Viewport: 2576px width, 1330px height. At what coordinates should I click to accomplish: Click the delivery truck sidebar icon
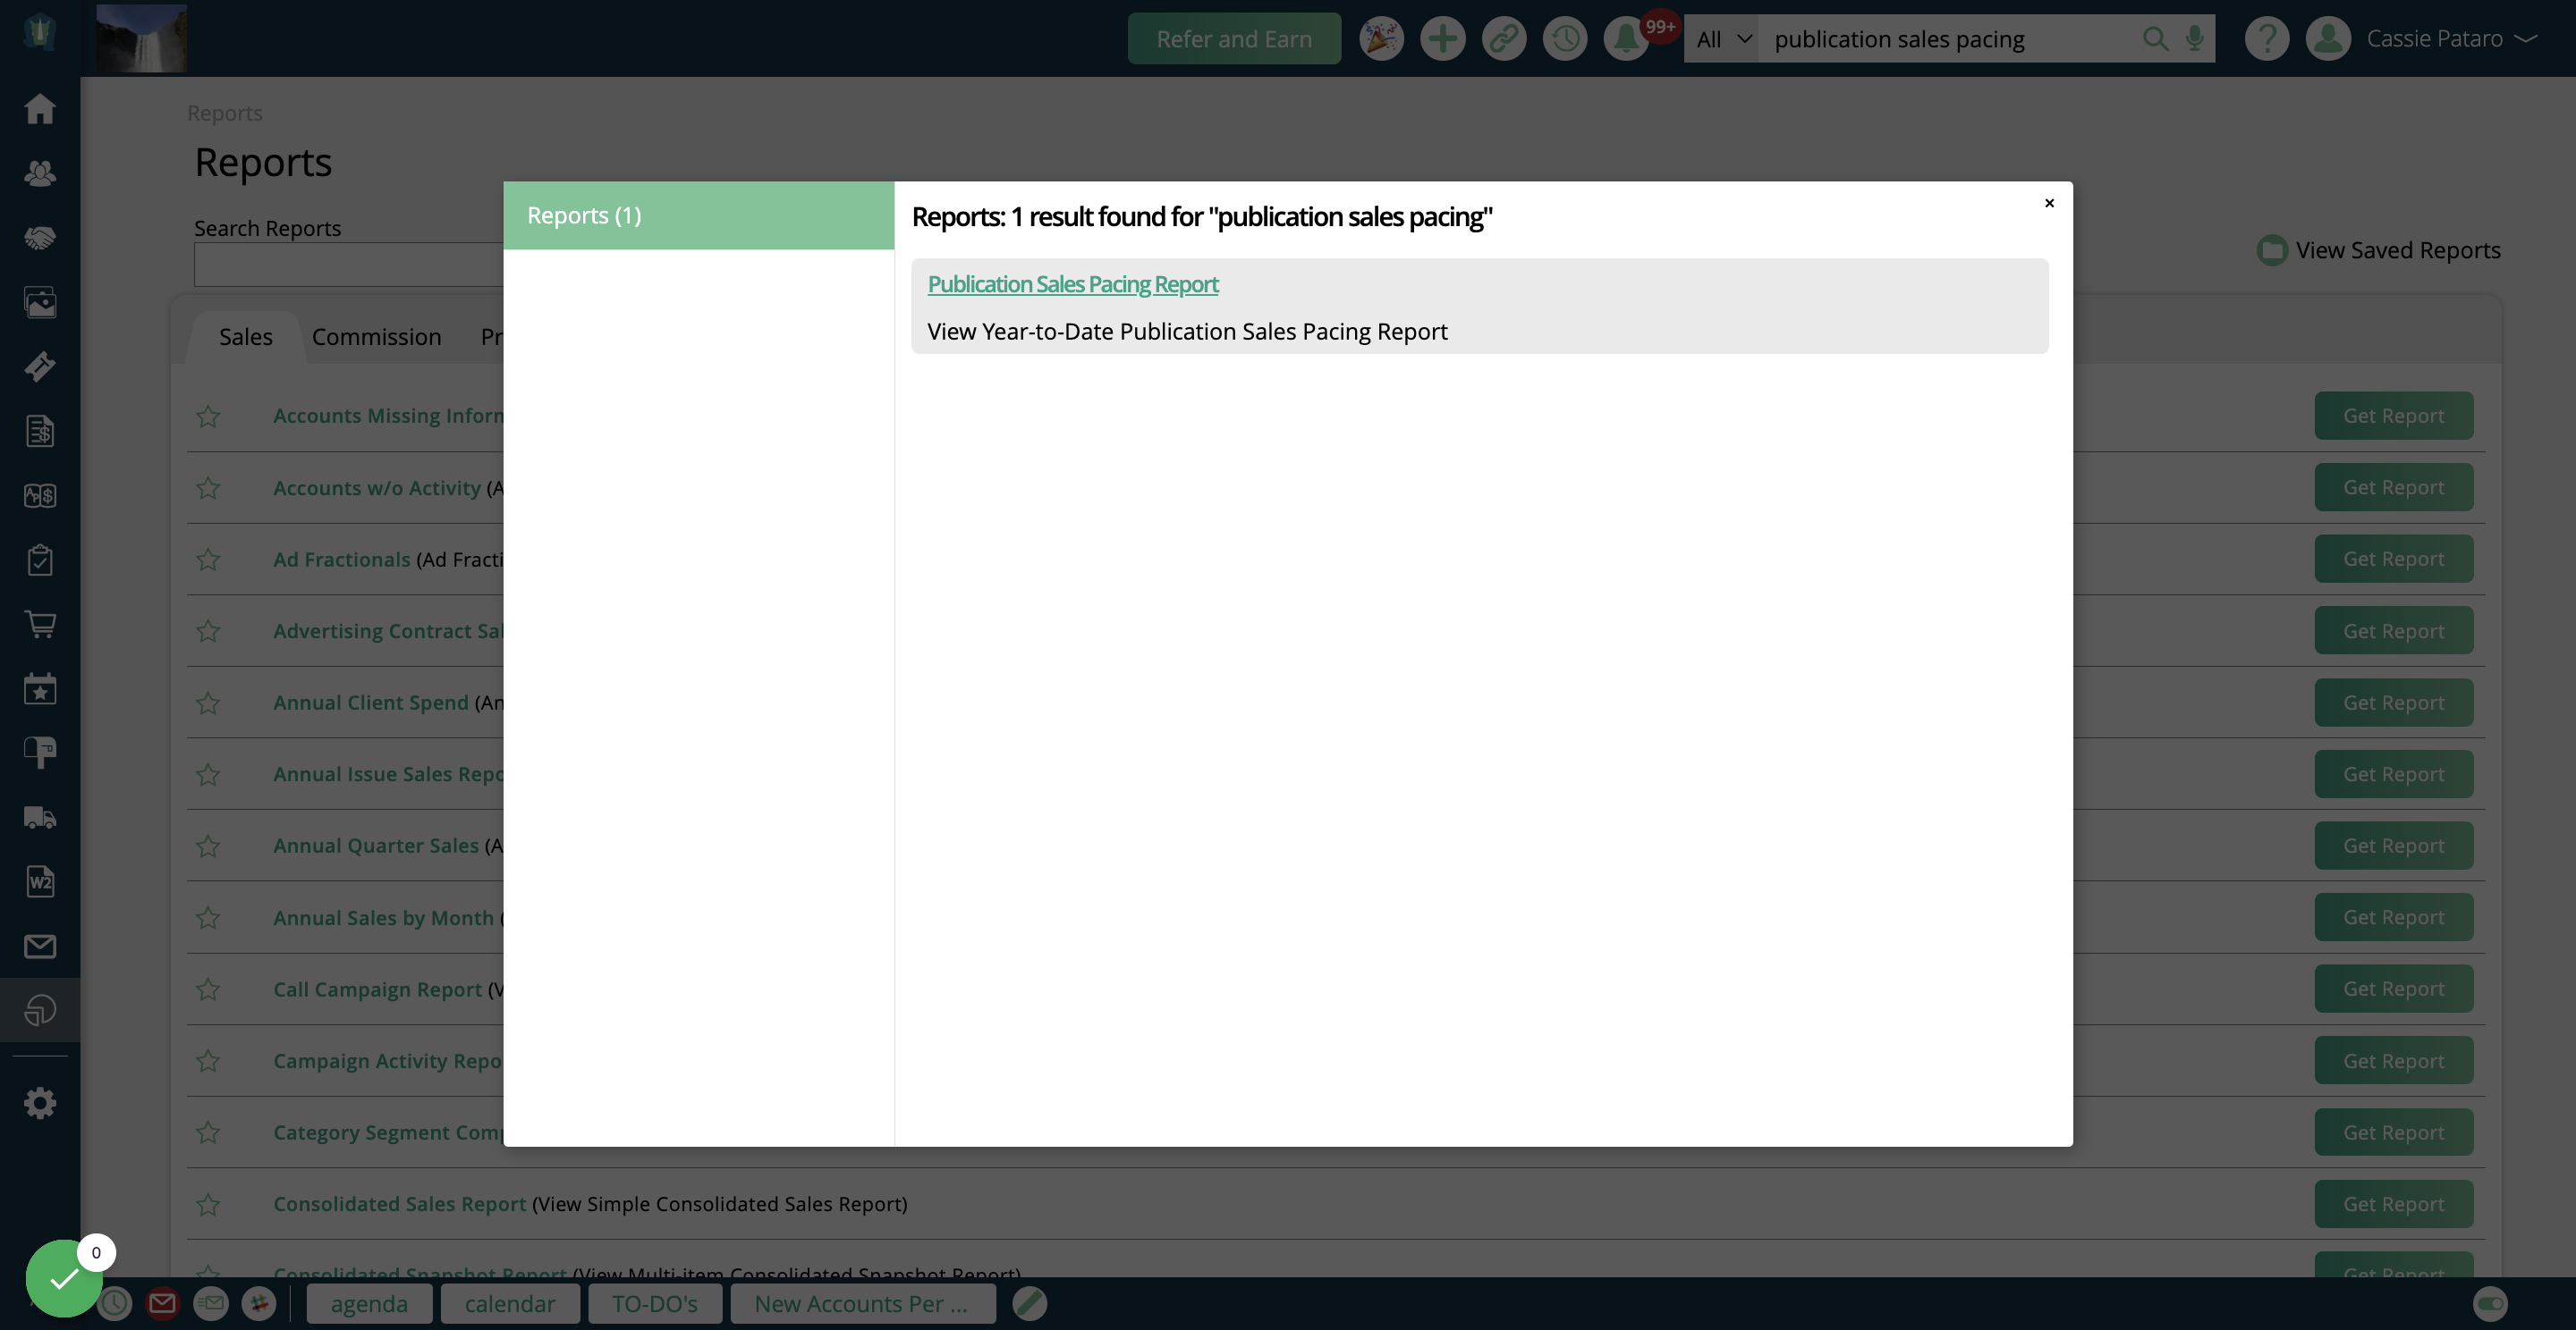pyautogui.click(x=40, y=817)
